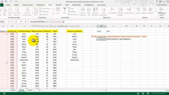Customize Quick Access Toolbar dropdown

point(19,2)
